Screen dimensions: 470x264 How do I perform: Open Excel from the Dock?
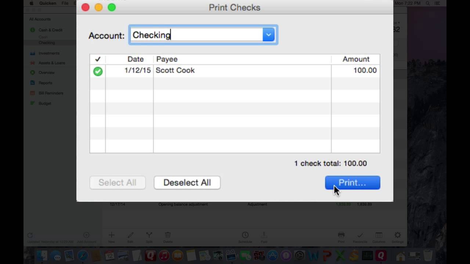[x=340, y=256]
